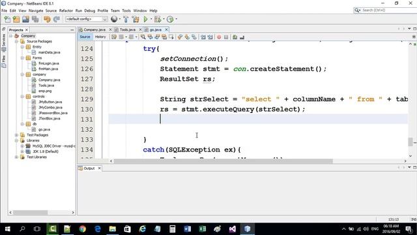The width and height of the screenshot is (417, 235).
Task: Open the Navigate menu
Action: (x=36, y=10)
